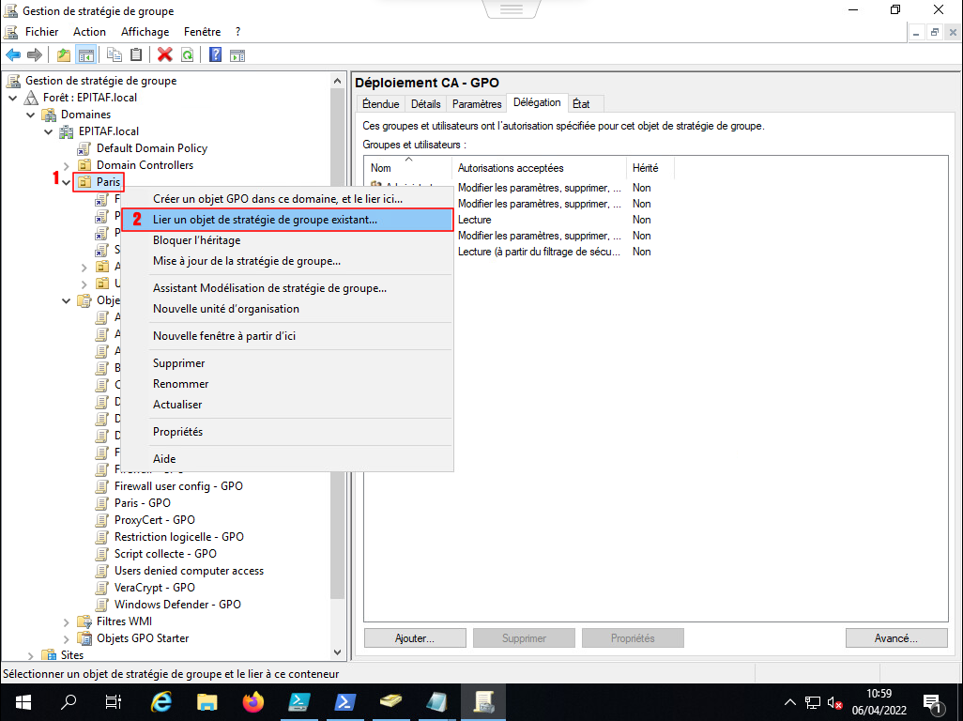Collapse the Paris organizational unit

coord(67,182)
